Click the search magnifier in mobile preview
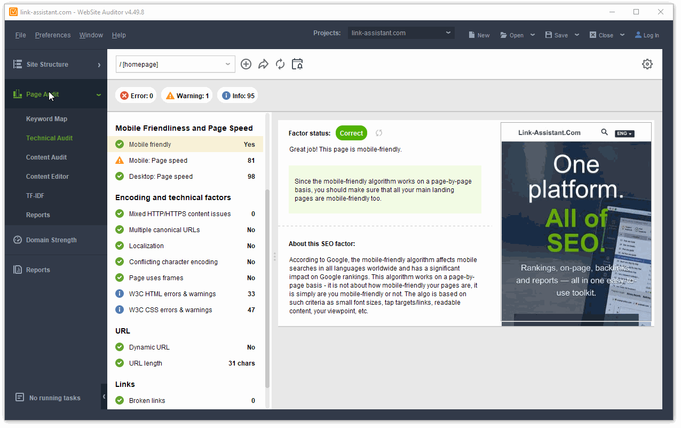 [604, 132]
